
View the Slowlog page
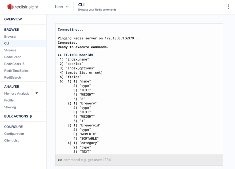tap(10, 107)
